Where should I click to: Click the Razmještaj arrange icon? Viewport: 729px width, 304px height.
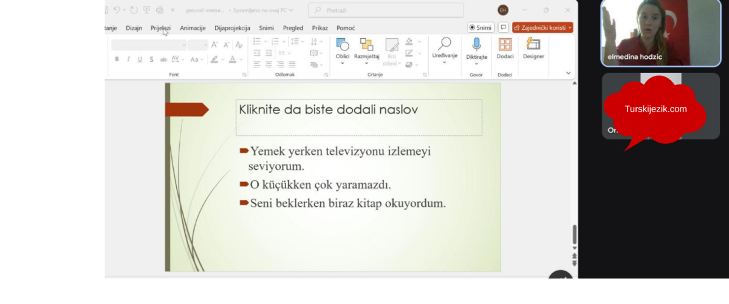[366, 46]
